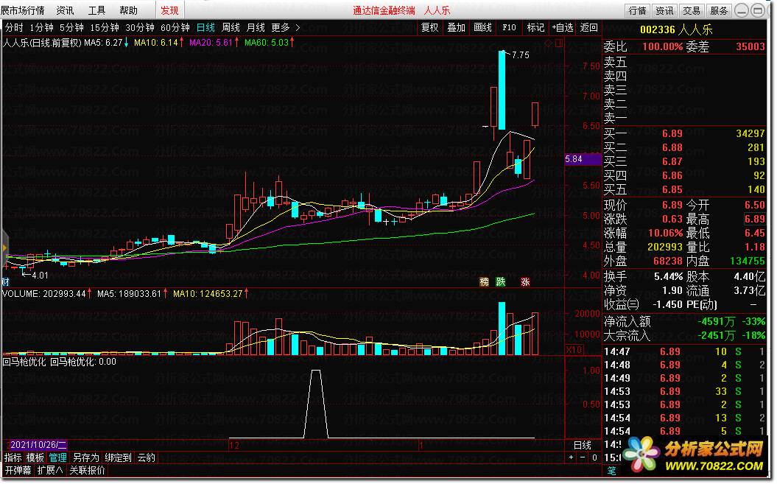Viewport: 777px width, 484px height.
Task: Click the 返回 back button
Action: click(588, 28)
